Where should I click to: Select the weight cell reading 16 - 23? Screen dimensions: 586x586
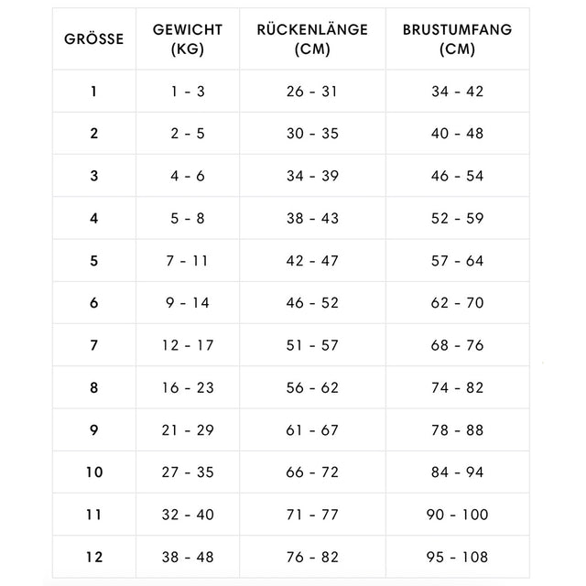[188, 387]
